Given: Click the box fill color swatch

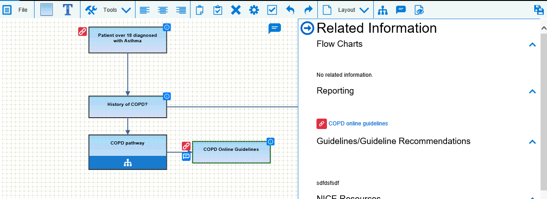Looking at the screenshot, I should point(47,10).
